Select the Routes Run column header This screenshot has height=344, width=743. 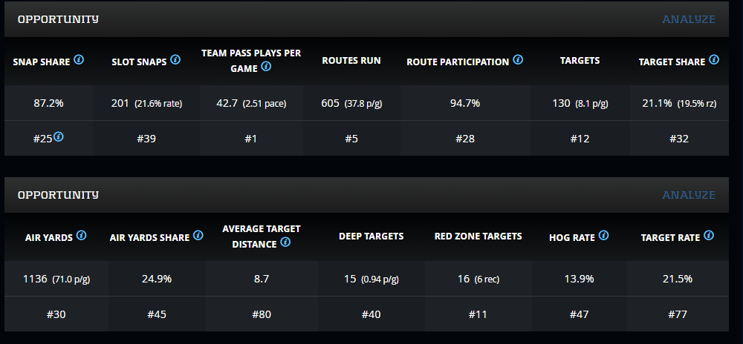[351, 61]
